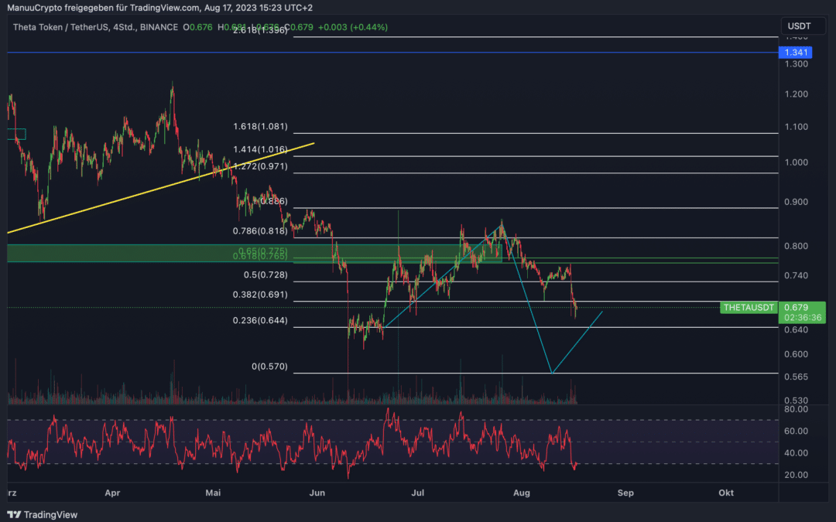836x522 pixels.
Task: Click the THETAUSDT green price tag
Action: pos(749,307)
